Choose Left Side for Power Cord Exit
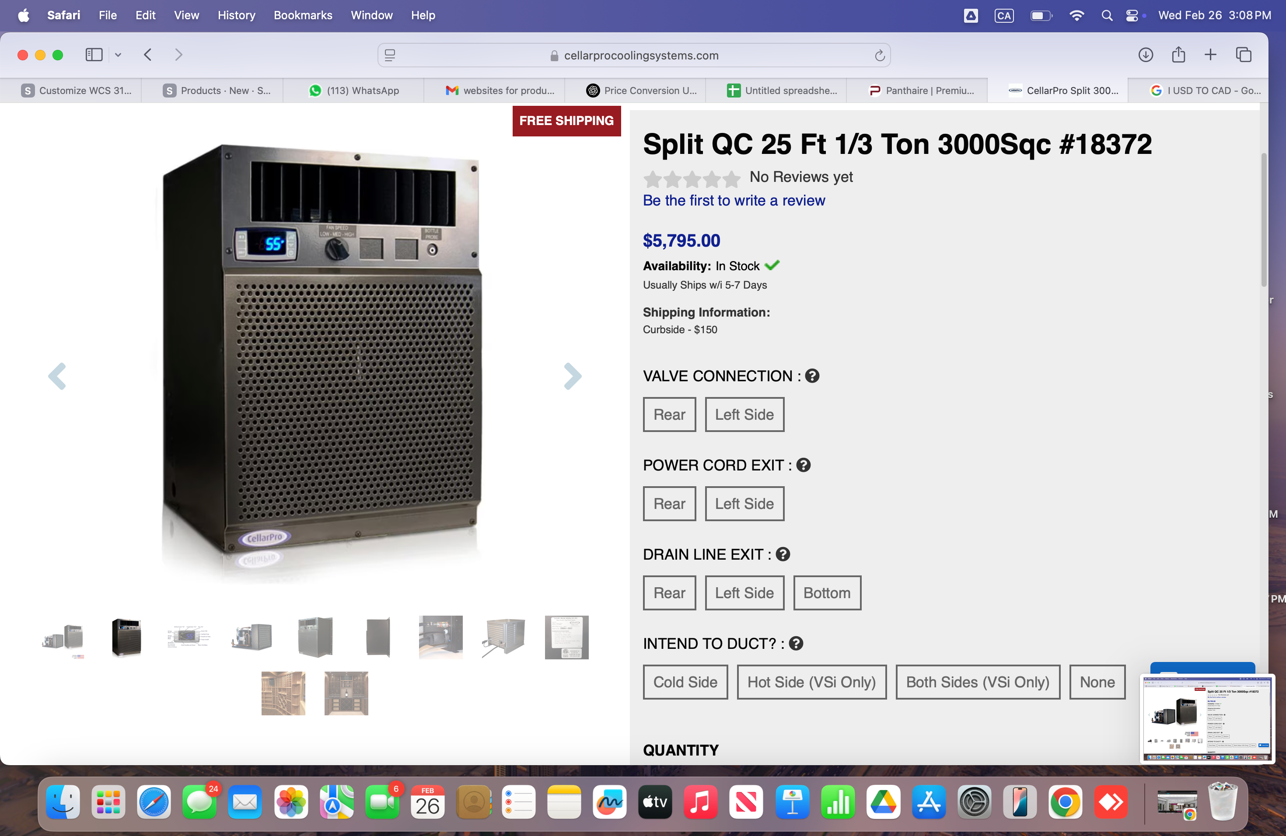Image resolution: width=1286 pixels, height=836 pixels. pos(744,503)
